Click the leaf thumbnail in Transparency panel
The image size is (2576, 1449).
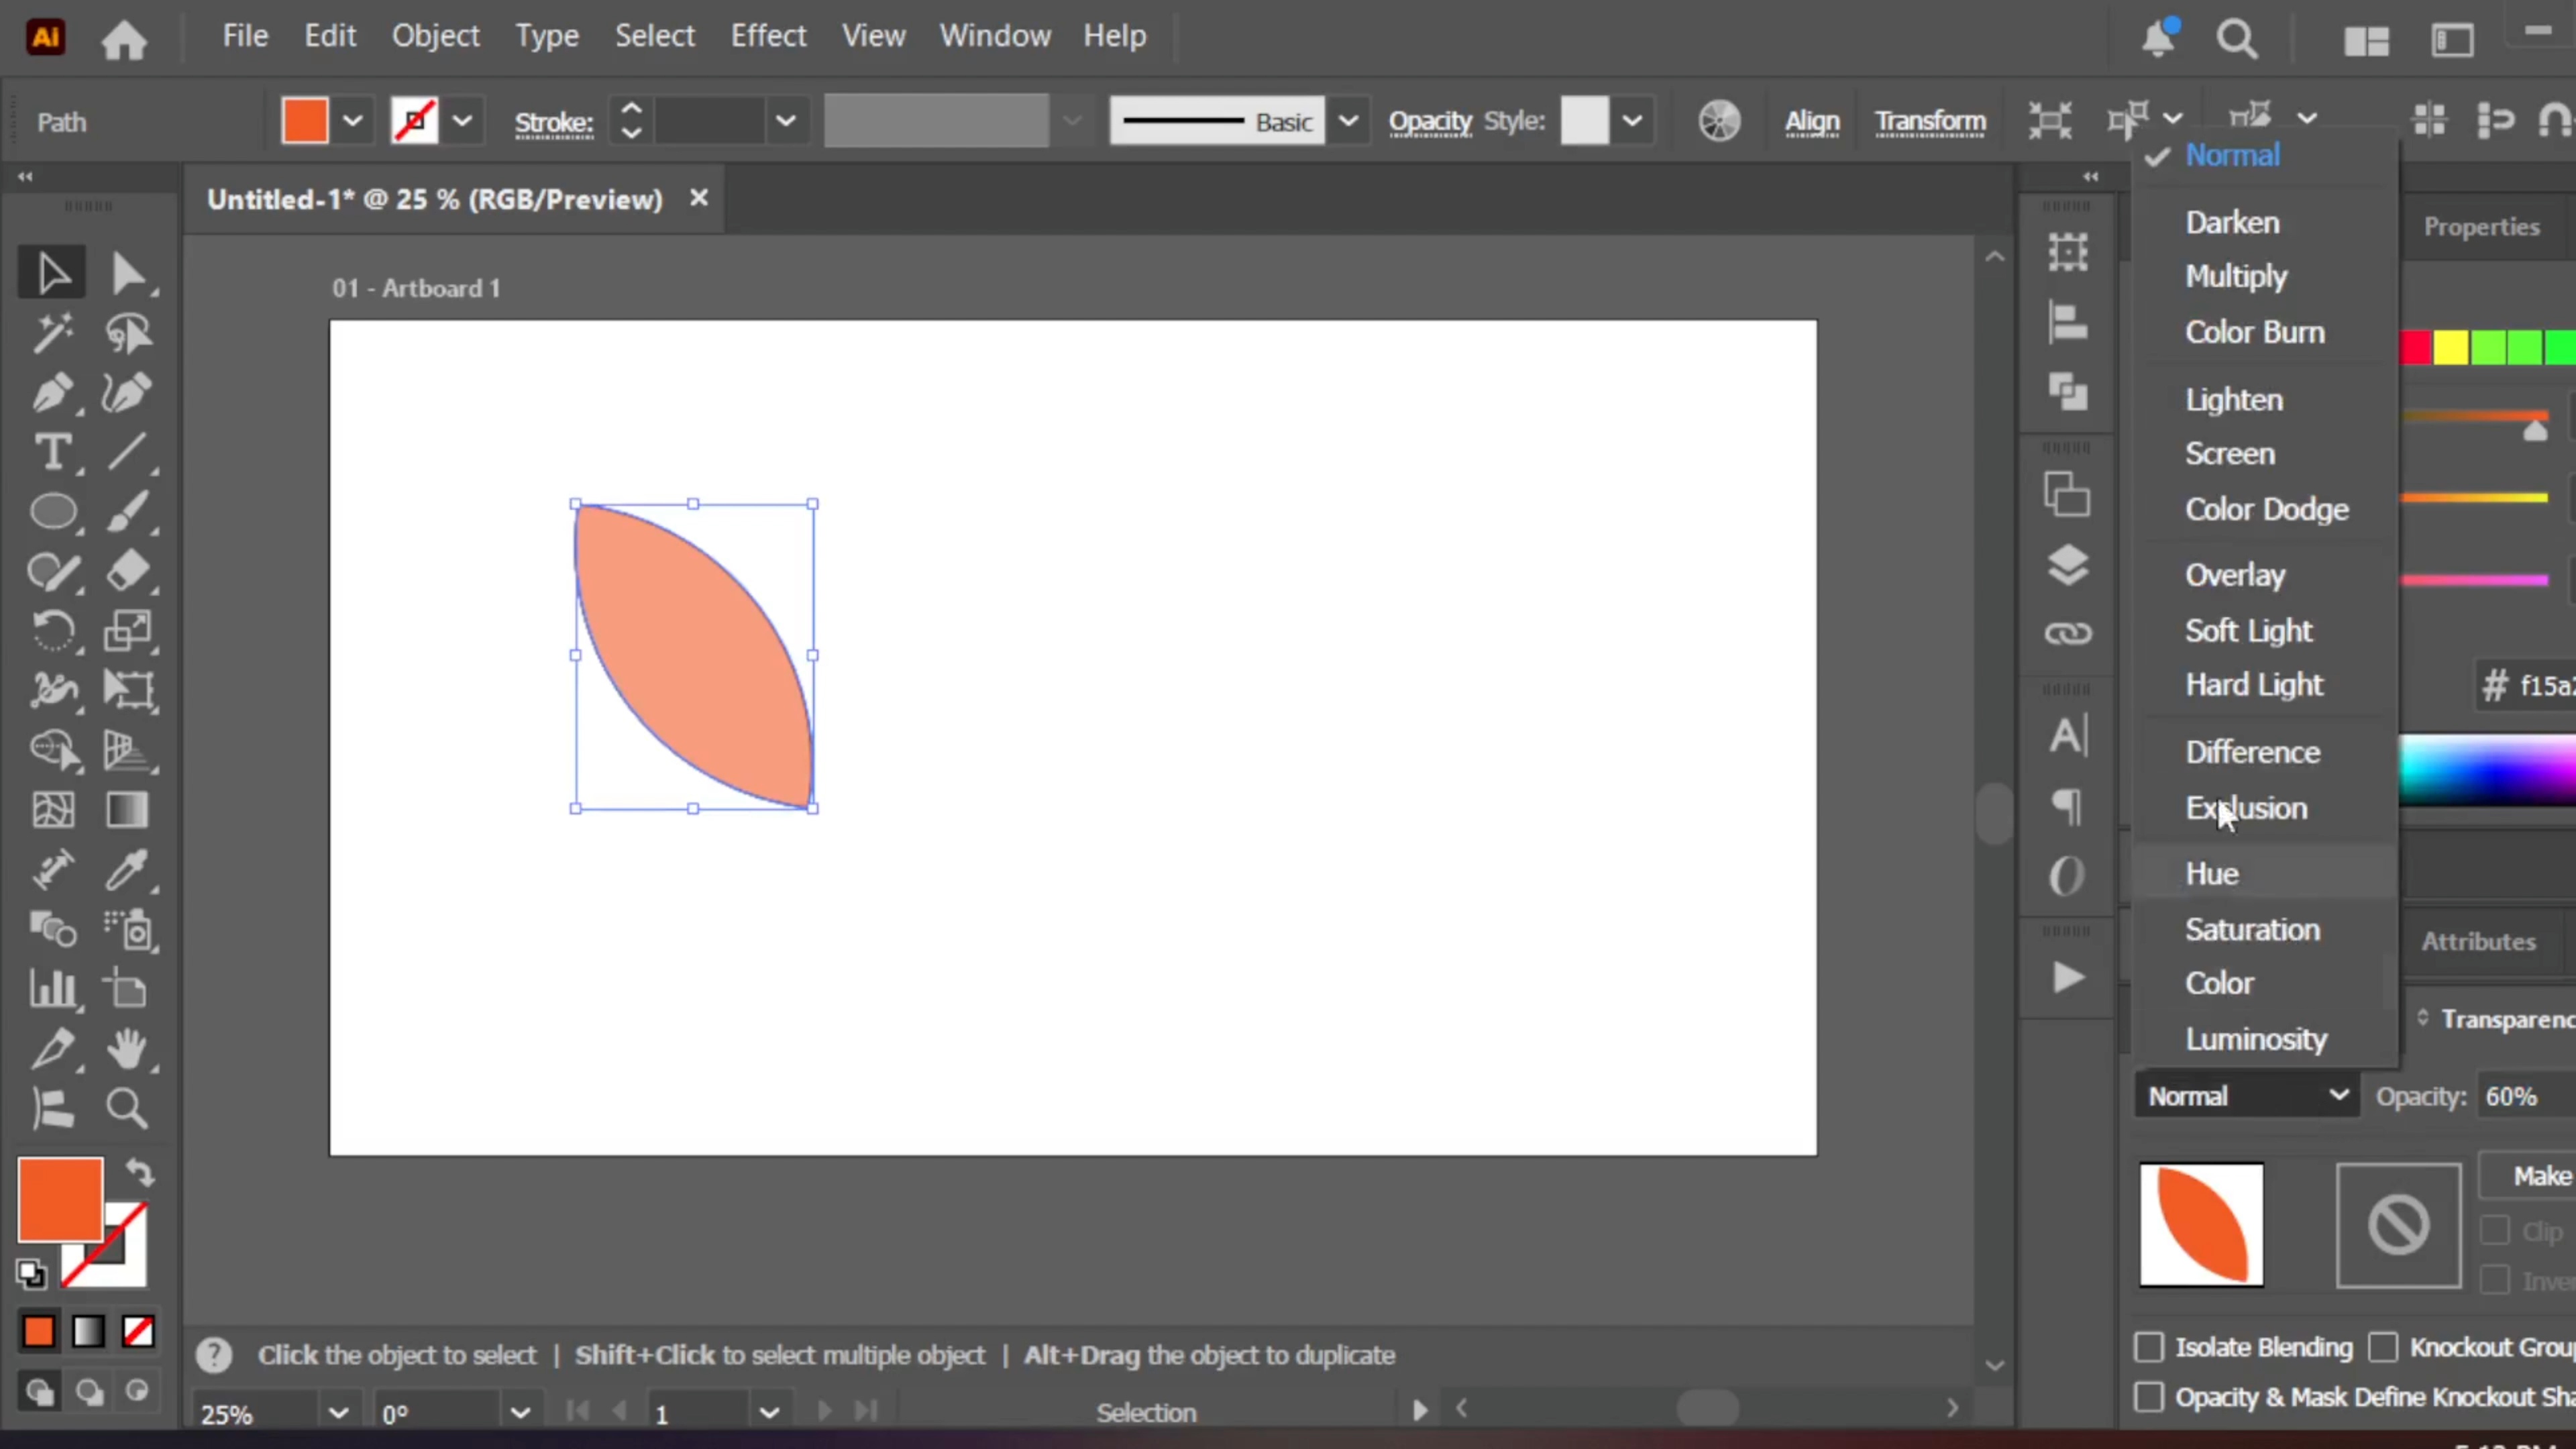pos(2201,1224)
